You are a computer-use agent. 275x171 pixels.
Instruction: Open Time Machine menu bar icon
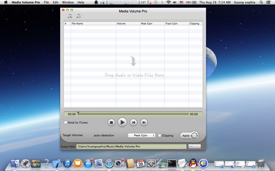[x=156, y=2]
